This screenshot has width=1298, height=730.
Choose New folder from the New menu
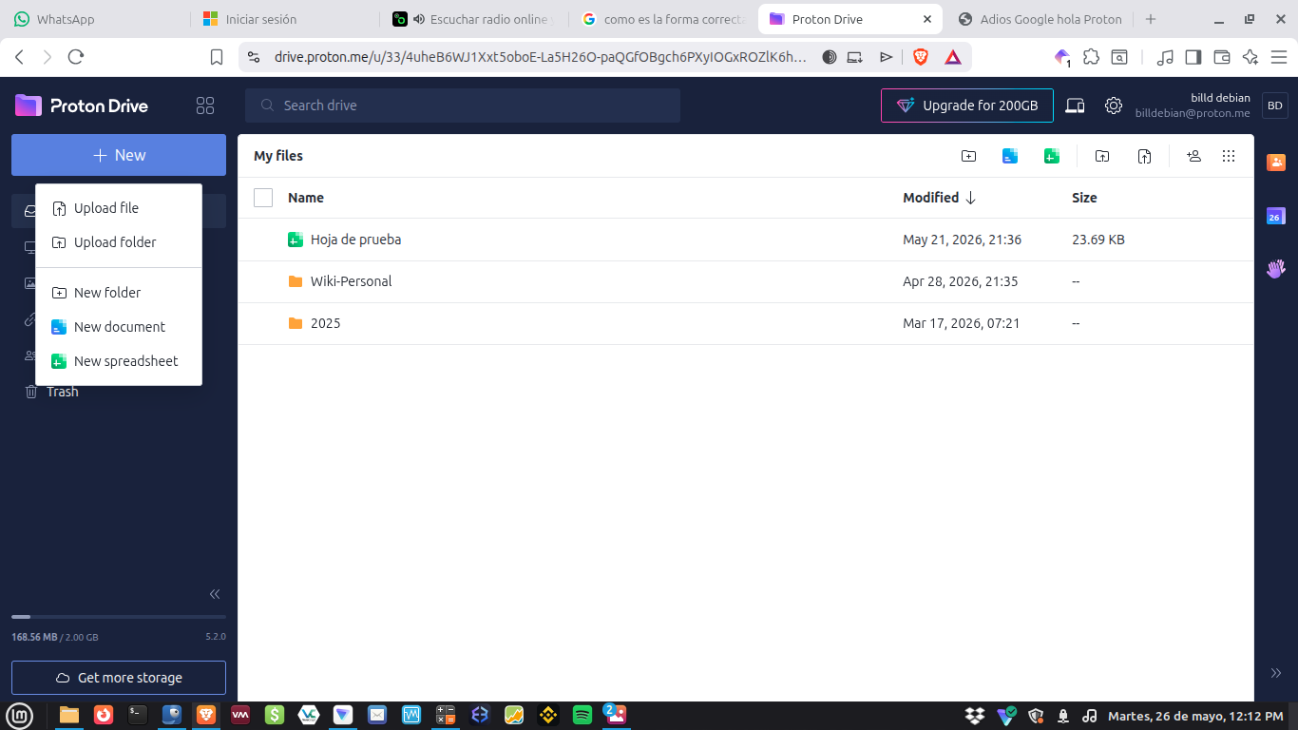coord(119,293)
